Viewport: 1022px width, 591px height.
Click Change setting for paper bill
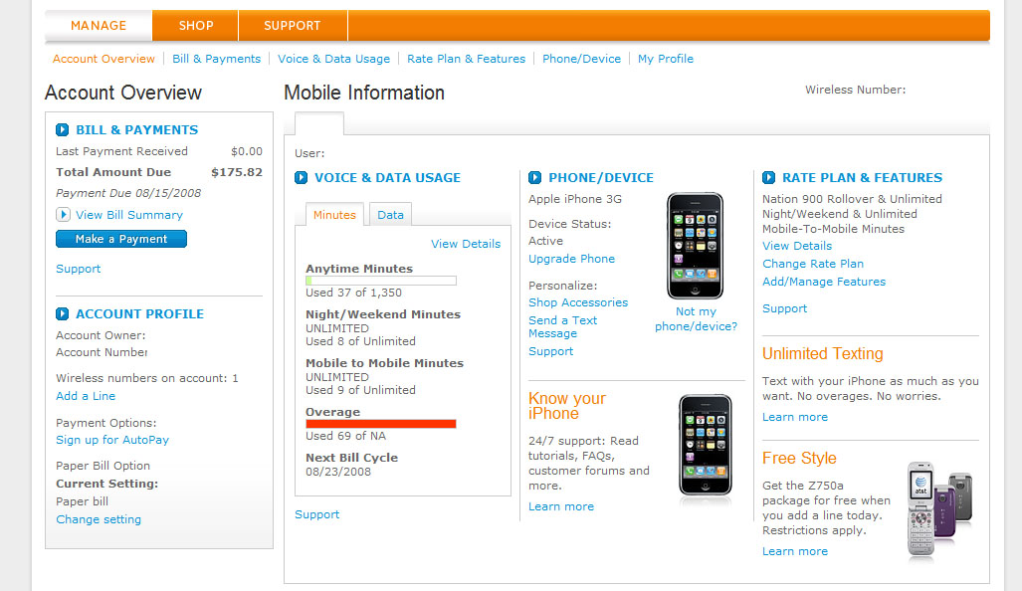pos(99,519)
